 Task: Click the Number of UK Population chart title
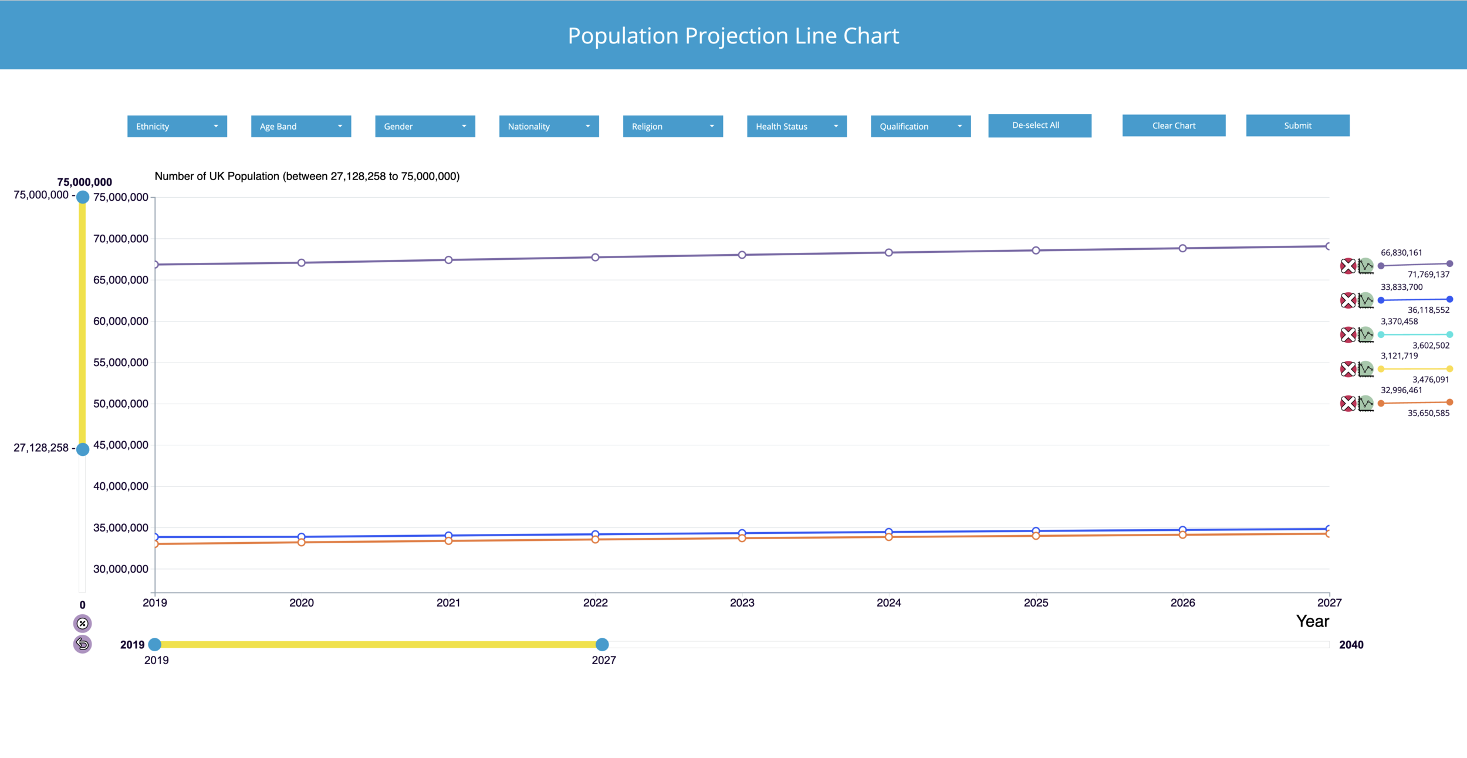(307, 176)
